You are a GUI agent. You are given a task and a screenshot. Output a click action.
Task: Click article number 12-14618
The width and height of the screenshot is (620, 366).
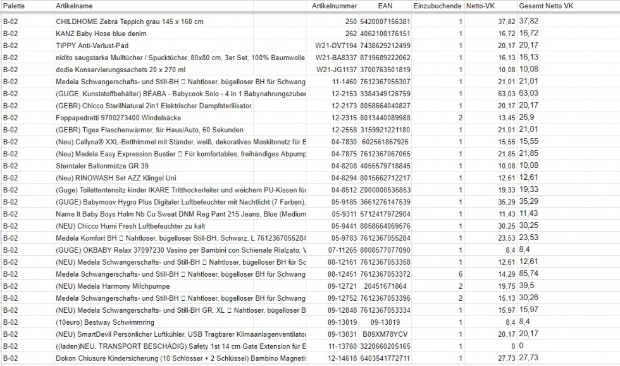[x=342, y=358]
